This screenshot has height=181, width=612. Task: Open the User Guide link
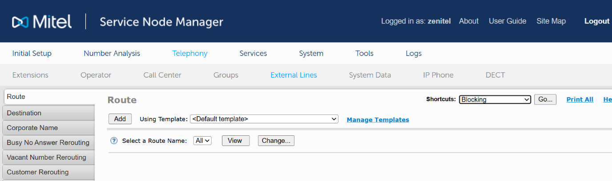(507, 21)
